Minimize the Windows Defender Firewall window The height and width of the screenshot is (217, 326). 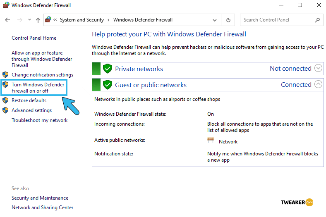click(281, 5)
